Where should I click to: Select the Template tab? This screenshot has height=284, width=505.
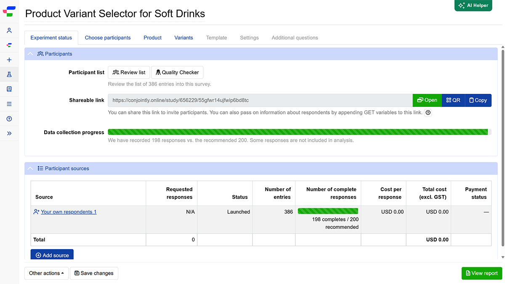click(216, 37)
